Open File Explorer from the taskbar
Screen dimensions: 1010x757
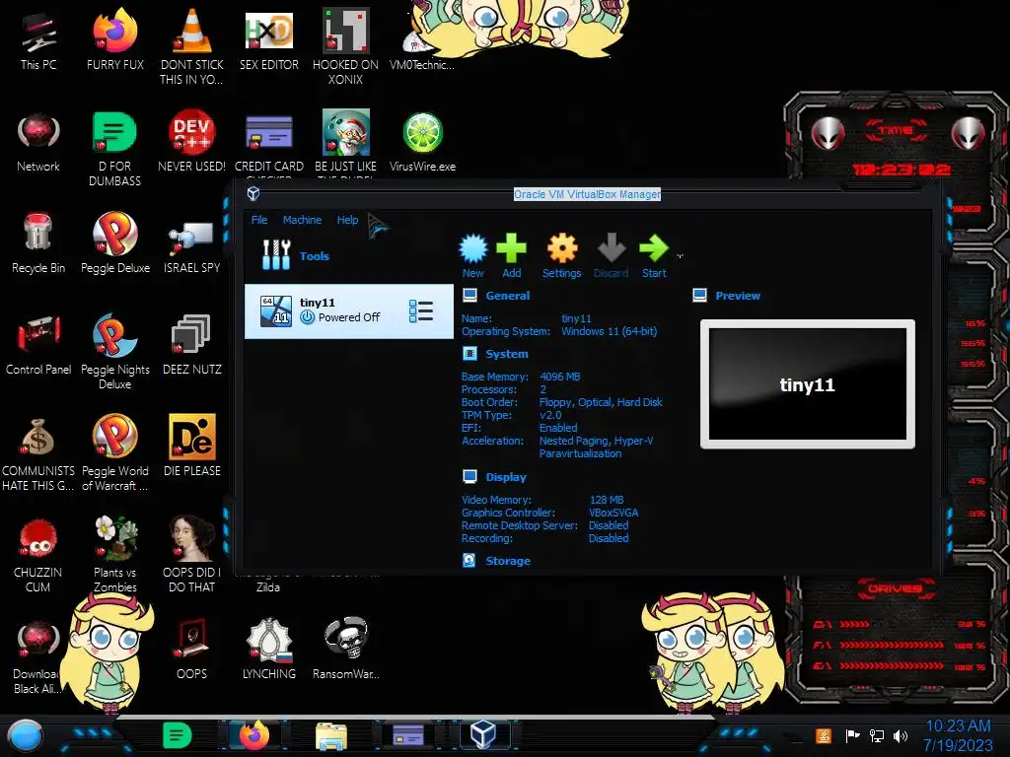pyautogui.click(x=331, y=735)
